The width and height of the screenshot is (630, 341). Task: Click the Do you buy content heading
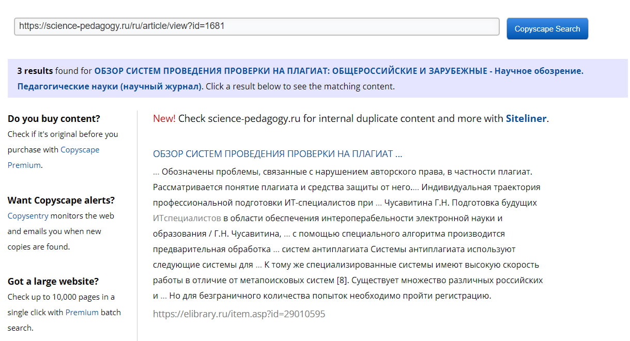tap(54, 118)
